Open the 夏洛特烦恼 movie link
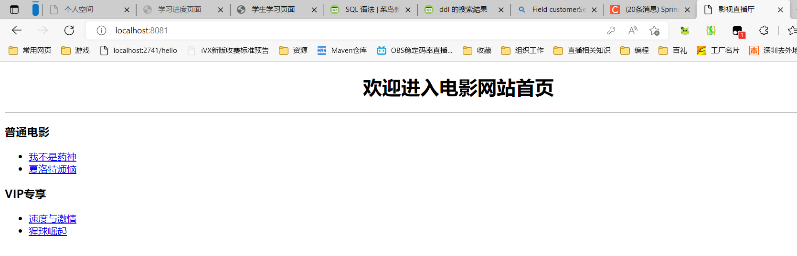The width and height of the screenshot is (797, 256). (x=53, y=169)
